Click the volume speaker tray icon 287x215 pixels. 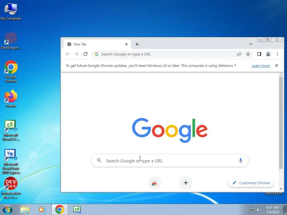point(258,210)
